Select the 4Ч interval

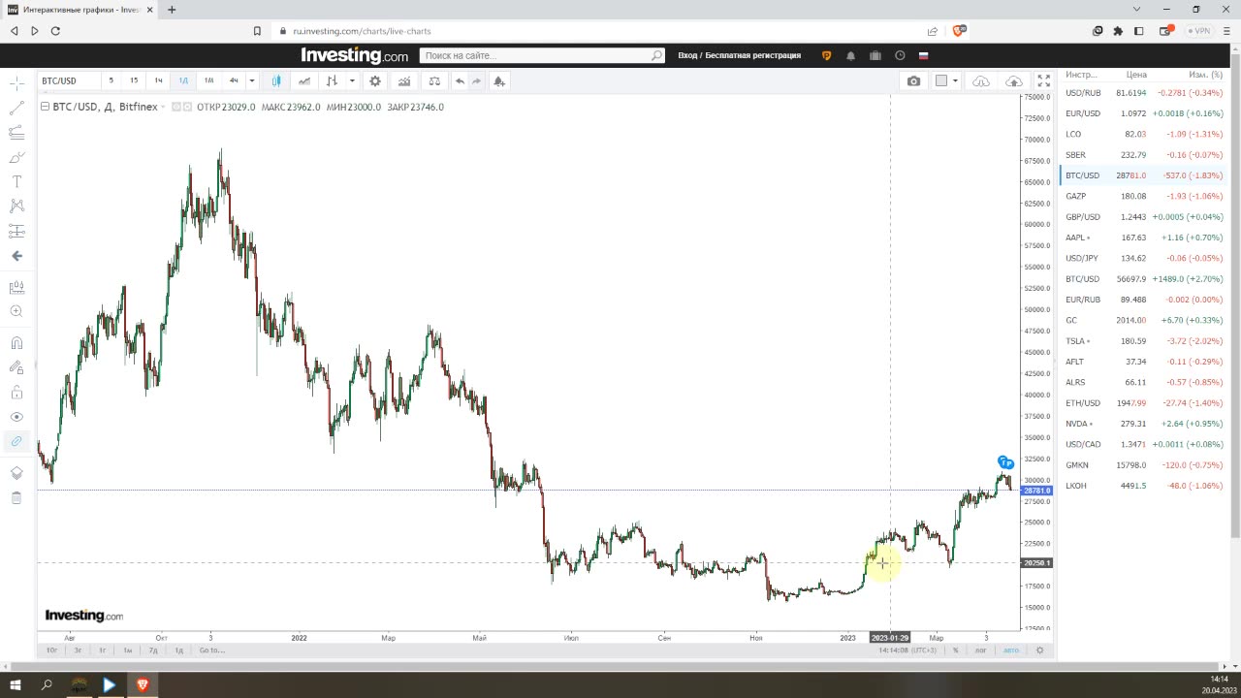(234, 80)
